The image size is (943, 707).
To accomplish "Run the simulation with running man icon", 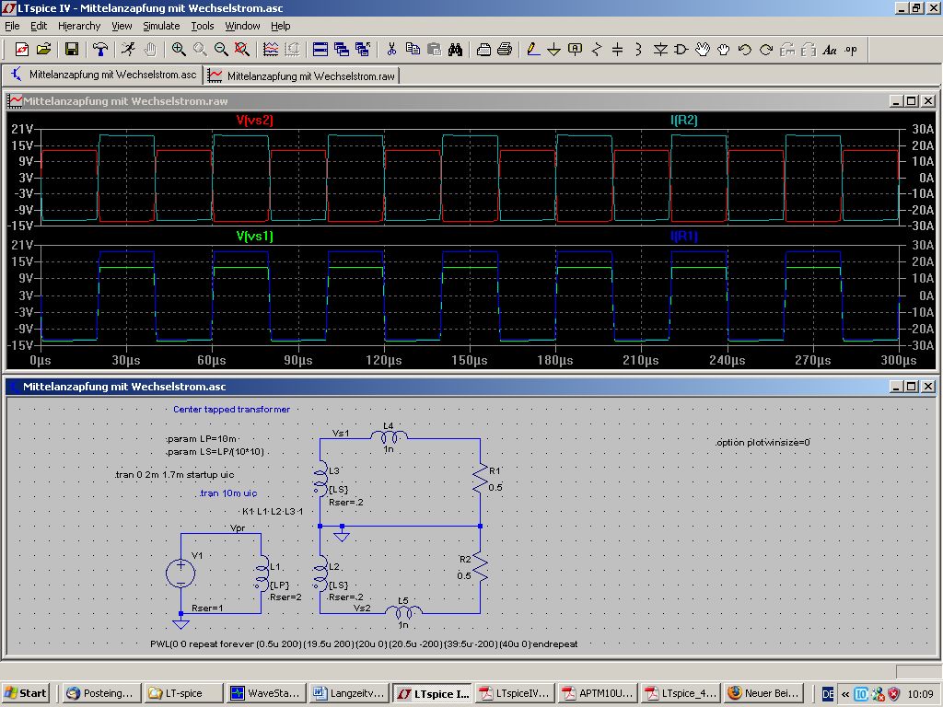I will [x=128, y=50].
